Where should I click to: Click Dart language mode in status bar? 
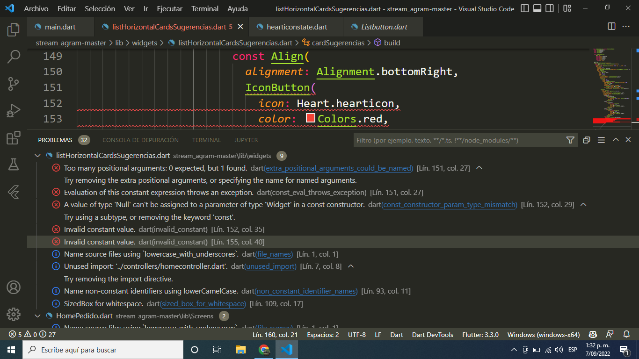pyautogui.click(x=397, y=335)
